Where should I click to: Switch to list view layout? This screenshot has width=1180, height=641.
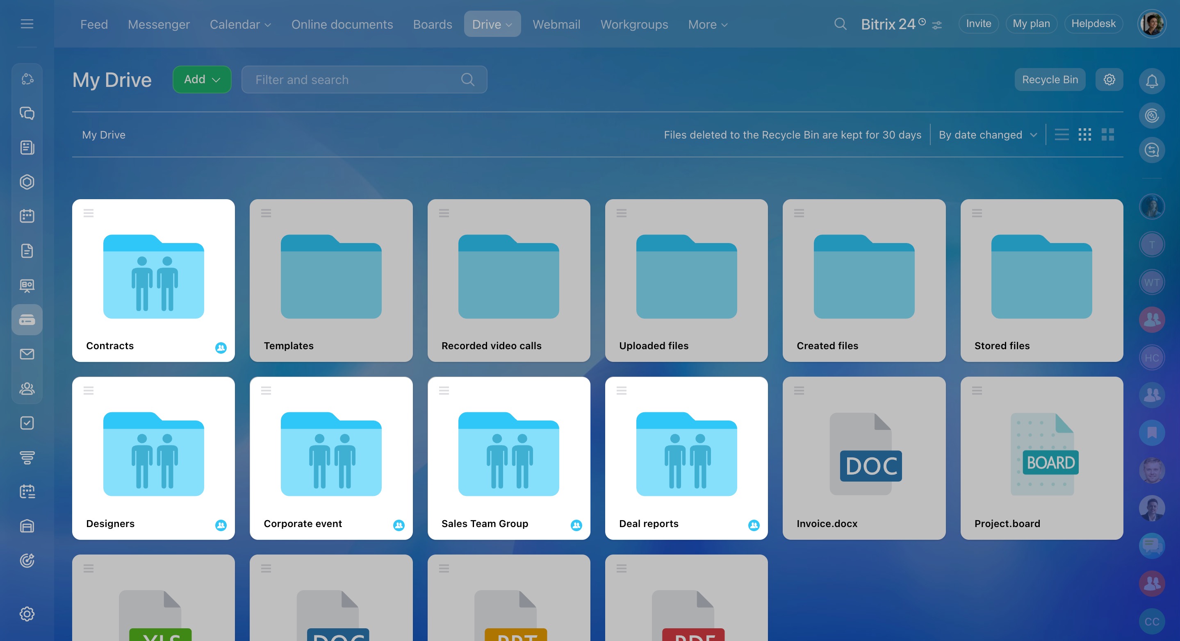1062,134
